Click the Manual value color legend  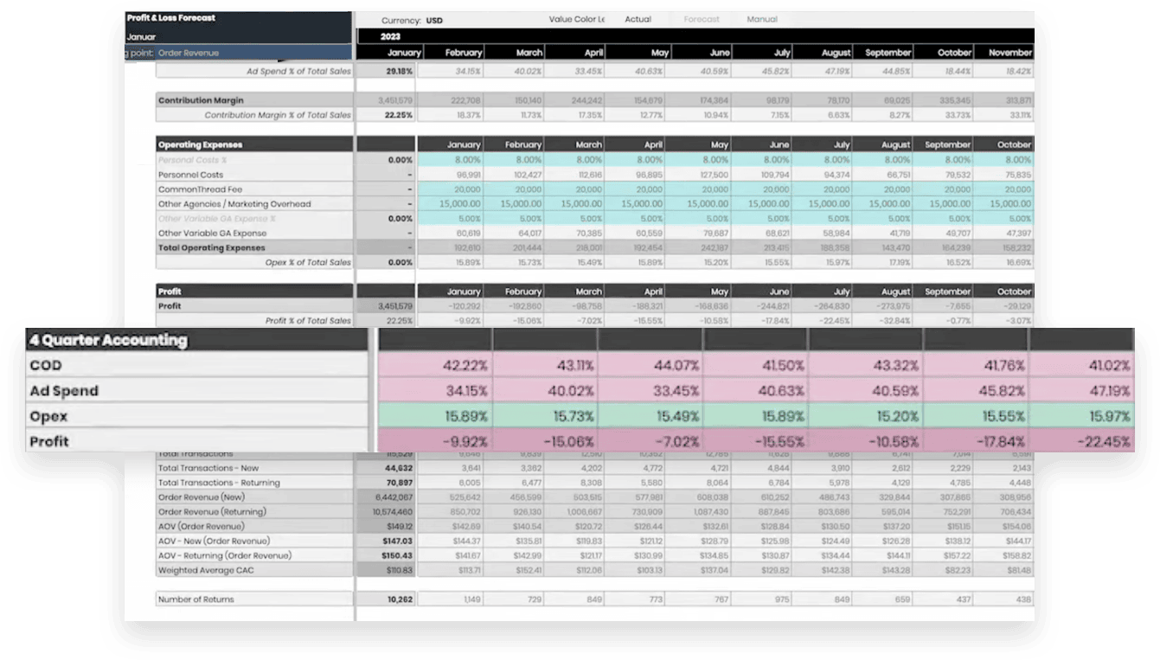click(x=762, y=19)
